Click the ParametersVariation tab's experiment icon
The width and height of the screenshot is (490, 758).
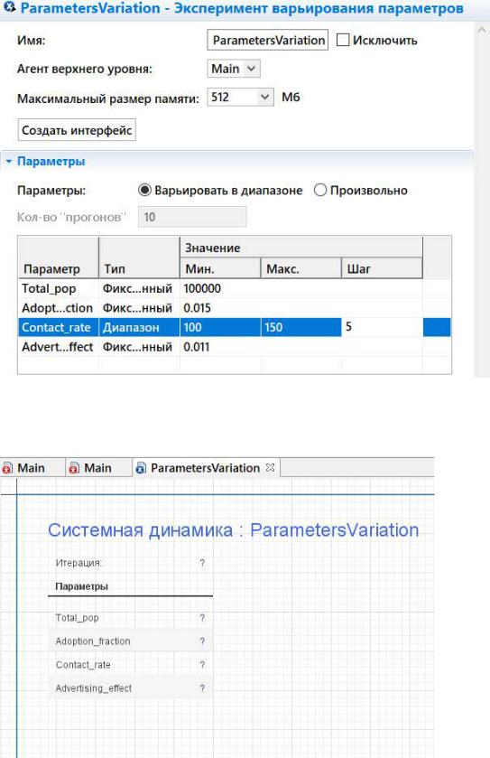click(141, 468)
